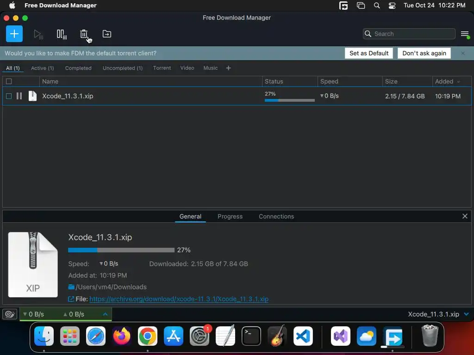
Task: Open System Preferences with badge
Action: 200,336
